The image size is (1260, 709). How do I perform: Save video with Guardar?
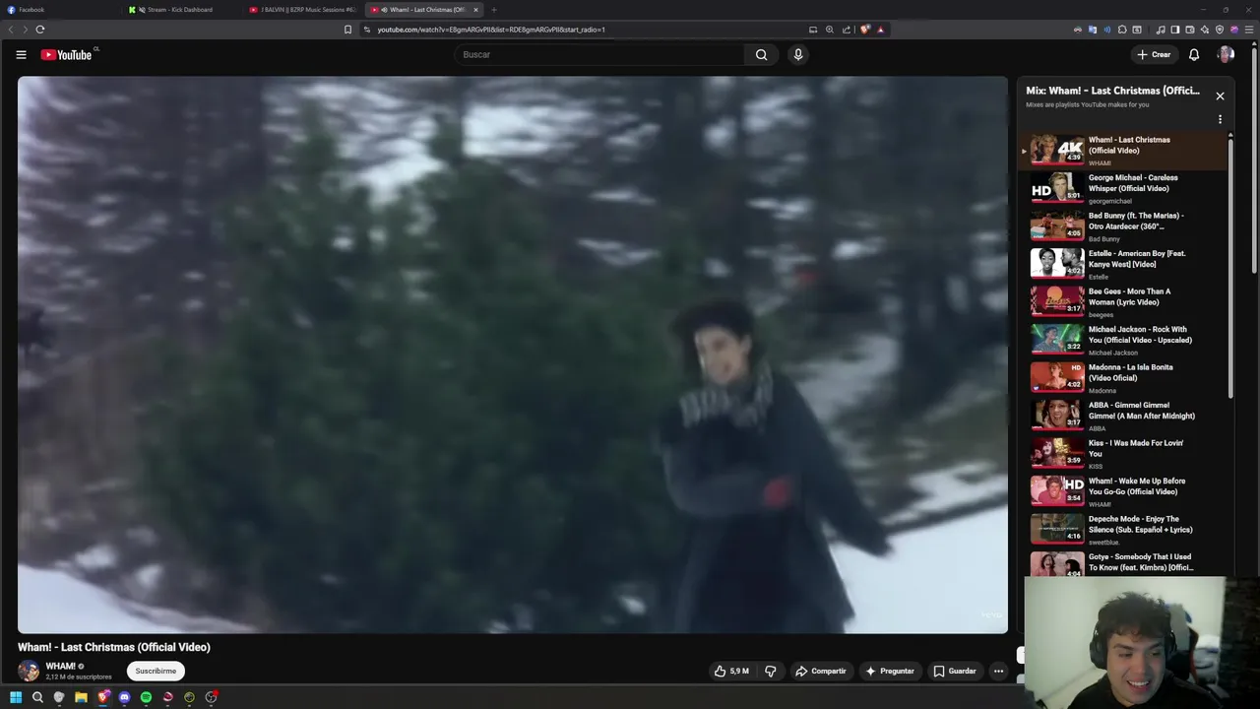[955, 672]
